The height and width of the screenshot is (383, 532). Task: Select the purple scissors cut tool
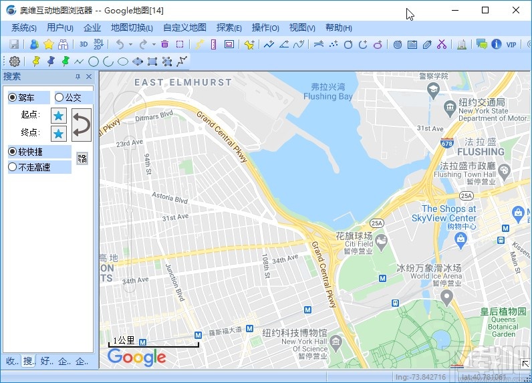(x=442, y=44)
